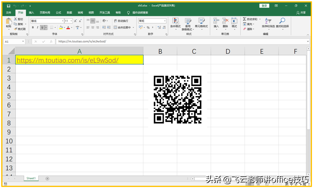Toggle Underline formatting
Screen dimensions: 314x189
(x=42, y=28)
